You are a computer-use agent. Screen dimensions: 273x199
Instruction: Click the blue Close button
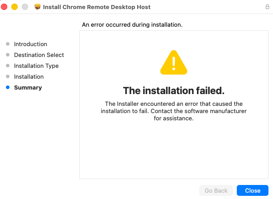point(253,190)
